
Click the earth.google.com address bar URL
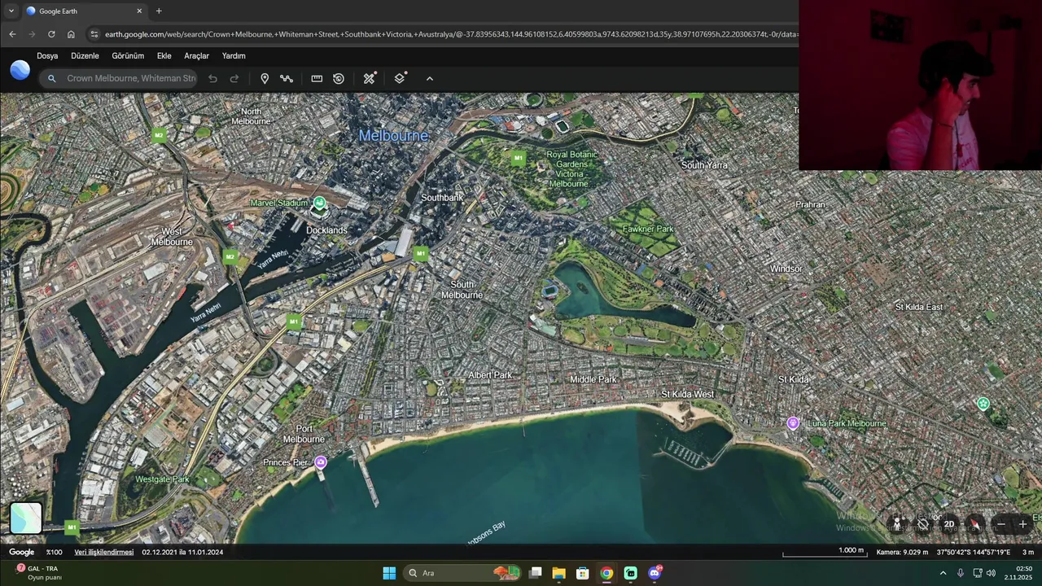coord(452,34)
